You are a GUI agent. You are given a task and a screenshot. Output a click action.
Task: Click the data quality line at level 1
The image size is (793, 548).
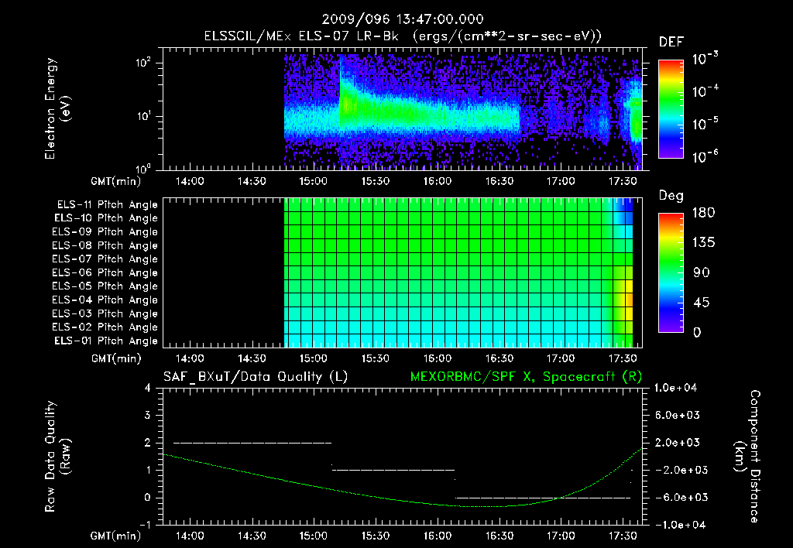pos(393,470)
